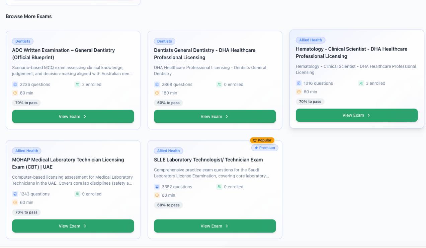Click Allied Health tag on MOHAP card
The width and height of the screenshot is (426, 248).
[27, 151]
